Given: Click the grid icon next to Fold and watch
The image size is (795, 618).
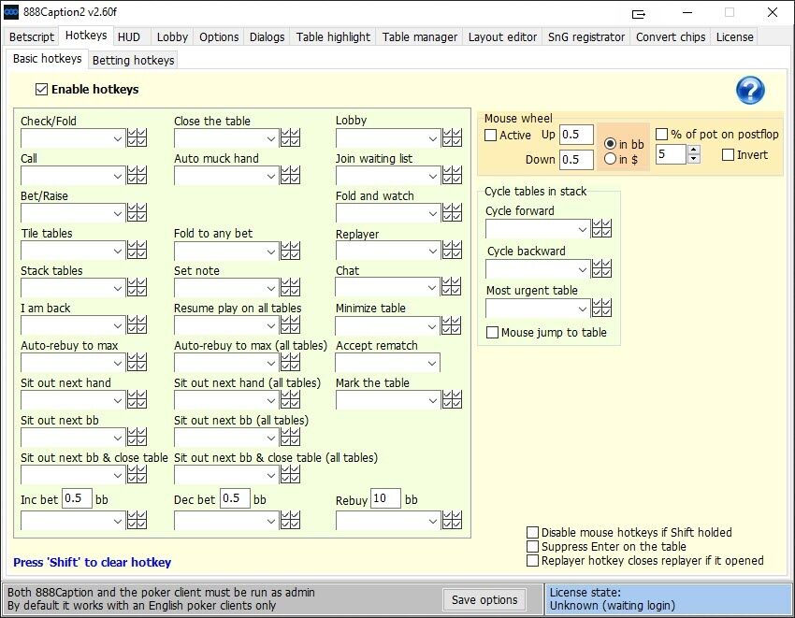Looking at the screenshot, I should click(x=452, y=212).
